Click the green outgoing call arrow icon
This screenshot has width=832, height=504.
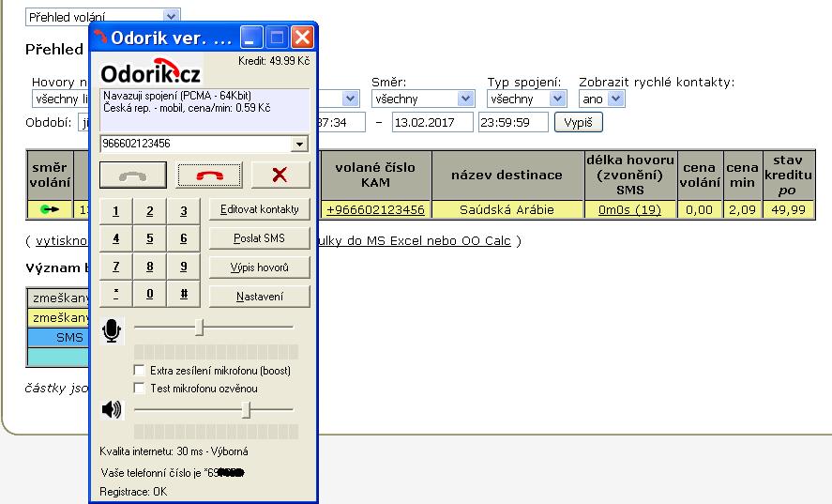point(50,210)
